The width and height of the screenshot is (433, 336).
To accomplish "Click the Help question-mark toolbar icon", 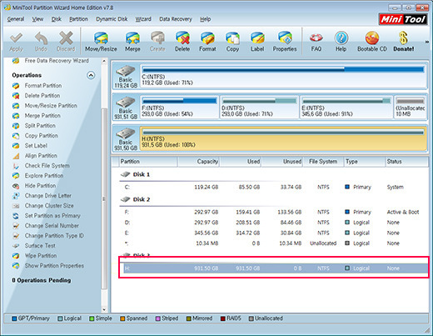I will tap(341, 42).
